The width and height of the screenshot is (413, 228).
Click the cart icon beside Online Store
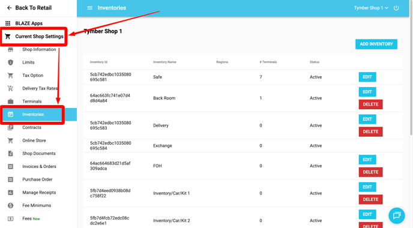(x=11, y=140)
